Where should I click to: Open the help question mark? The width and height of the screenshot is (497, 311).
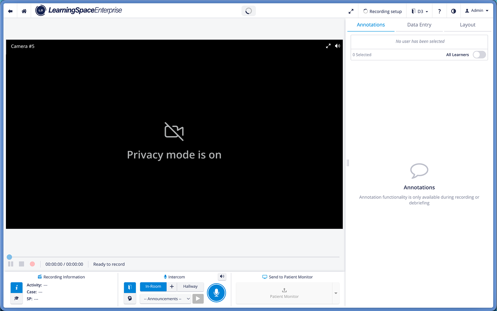coord(439,11)
